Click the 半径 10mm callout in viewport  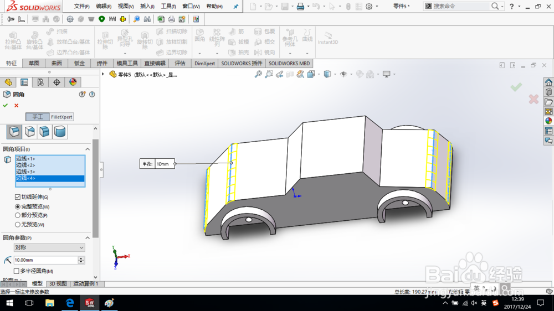157,164
